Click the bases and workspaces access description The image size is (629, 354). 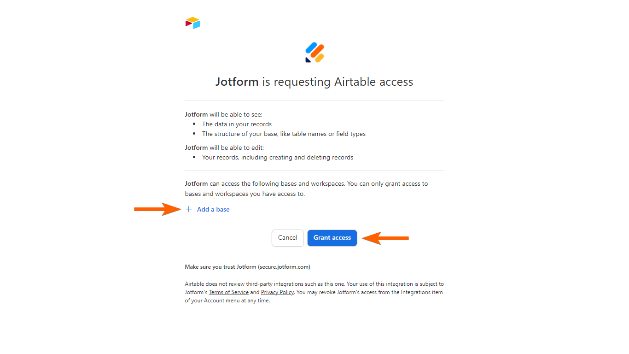pos(306,189)
